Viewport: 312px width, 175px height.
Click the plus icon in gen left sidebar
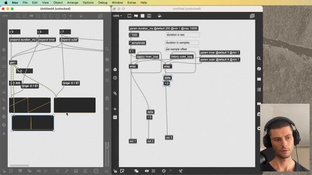tap(115, 109)
